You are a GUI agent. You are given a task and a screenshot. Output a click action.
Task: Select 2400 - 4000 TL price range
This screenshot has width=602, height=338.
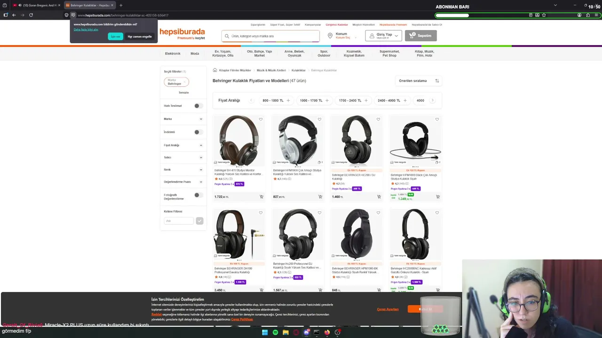392,100
